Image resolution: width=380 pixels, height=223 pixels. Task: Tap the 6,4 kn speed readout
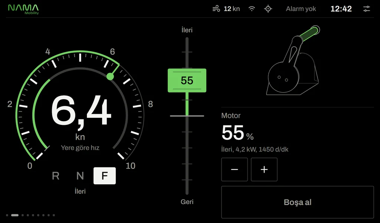pyautogui.click(x=81, y=117)
